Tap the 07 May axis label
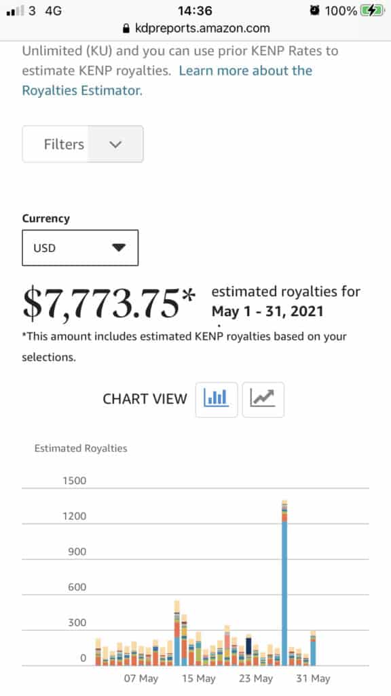The width and height of the screenshot is (391, 696). pos(141,679)
